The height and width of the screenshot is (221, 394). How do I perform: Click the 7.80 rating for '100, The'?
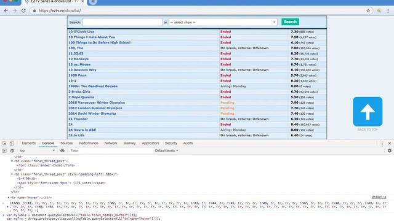pyautogui.click(x=294, y=48)
